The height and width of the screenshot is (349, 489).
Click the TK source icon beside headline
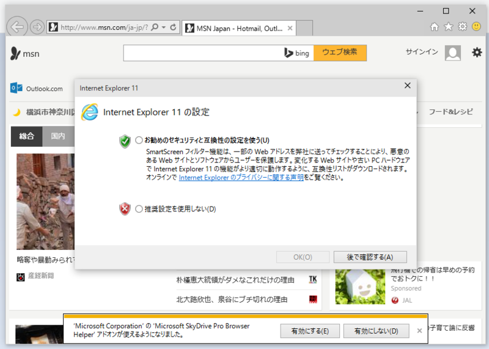click(313, 279)
